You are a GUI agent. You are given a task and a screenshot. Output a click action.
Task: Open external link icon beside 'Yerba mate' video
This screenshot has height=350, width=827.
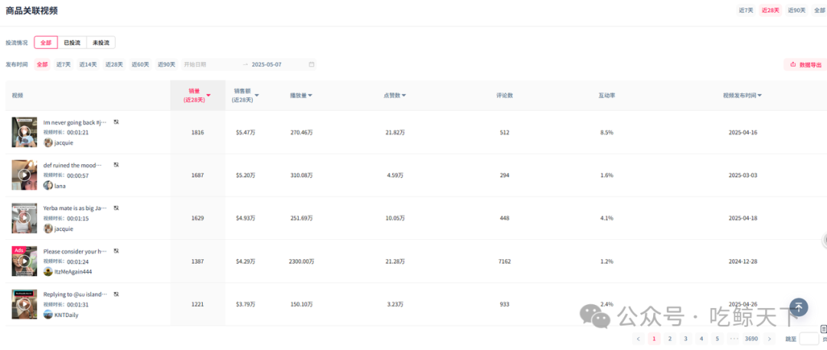point(116,207)
